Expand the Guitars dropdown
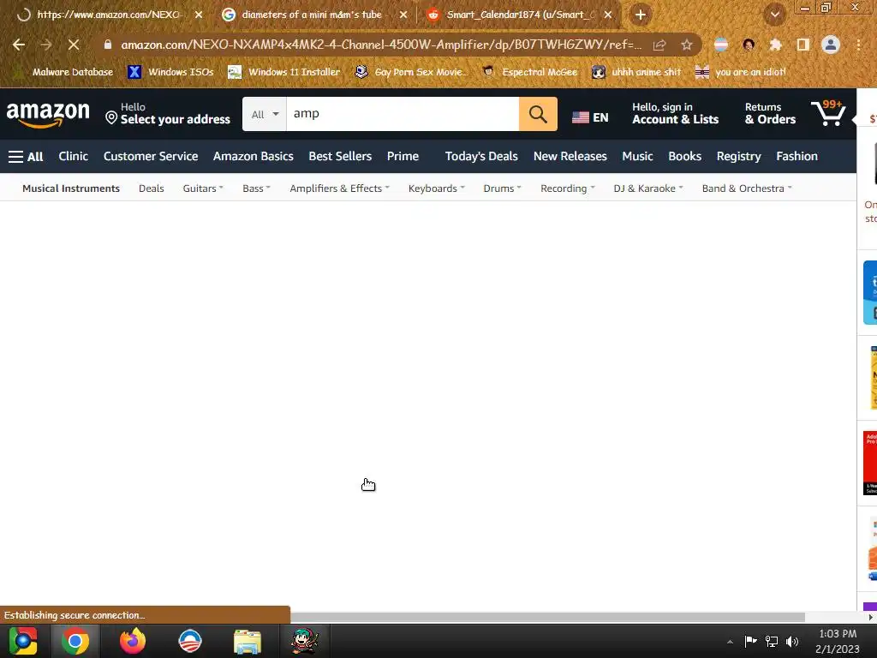 [x=203, y=188]
